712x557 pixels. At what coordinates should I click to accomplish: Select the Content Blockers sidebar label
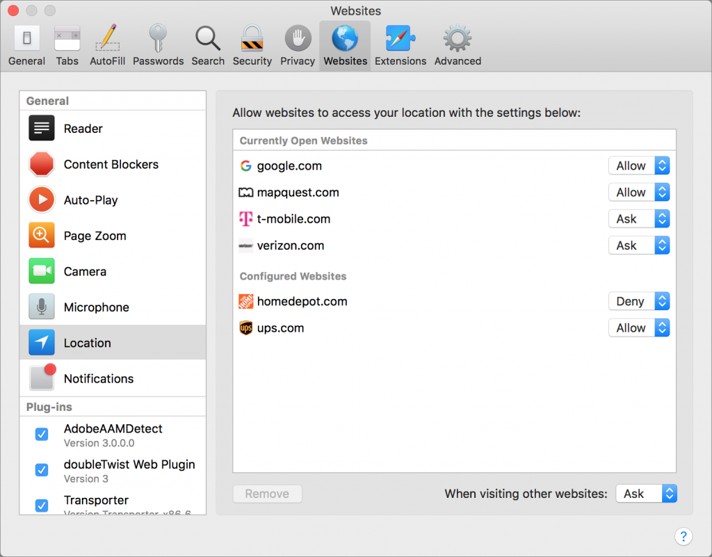coord(111,164)
